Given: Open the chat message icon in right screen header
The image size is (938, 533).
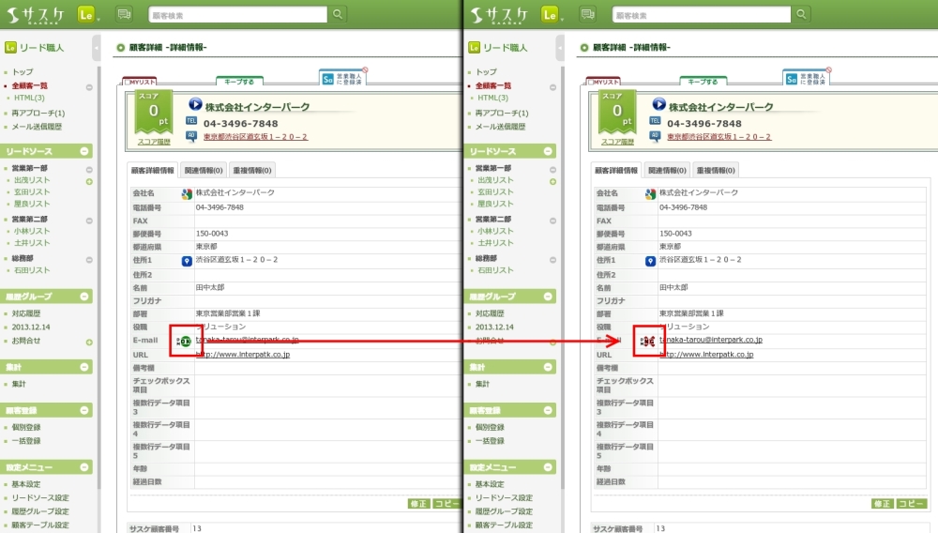Looking at the screenshot, I should 587,14.
